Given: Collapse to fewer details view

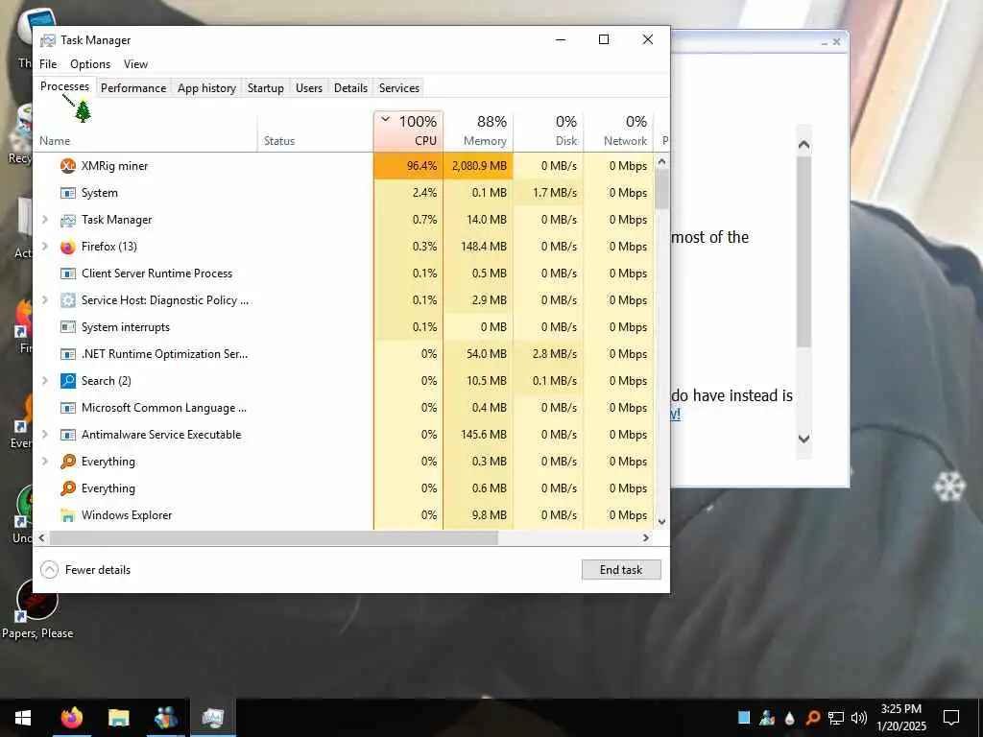Looking at the screenshot, I should click(85, 570).
